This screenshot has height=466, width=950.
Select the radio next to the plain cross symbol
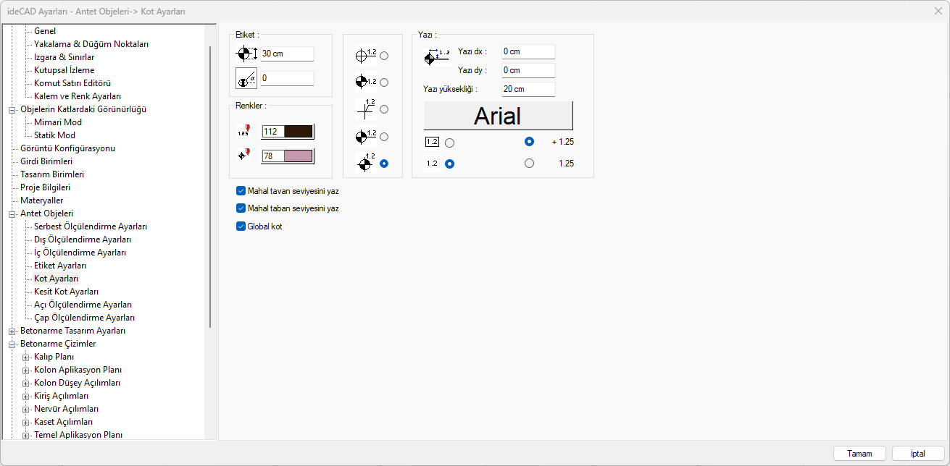[x=384, y=109]
